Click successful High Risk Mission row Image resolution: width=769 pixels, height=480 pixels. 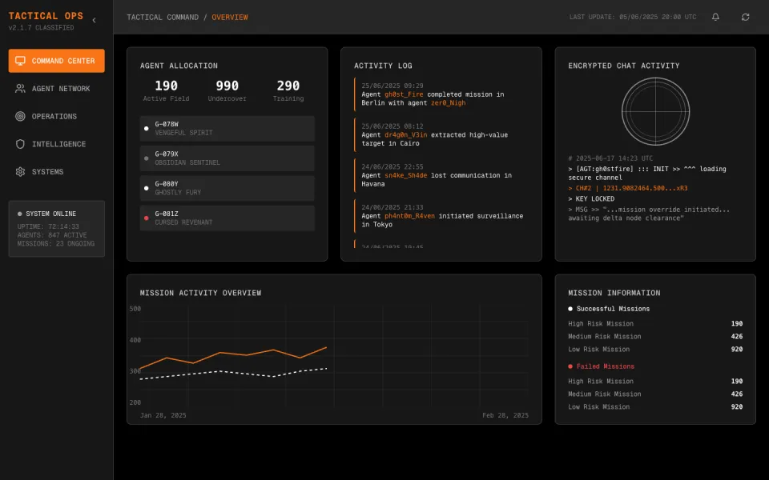tap(655, 324)
